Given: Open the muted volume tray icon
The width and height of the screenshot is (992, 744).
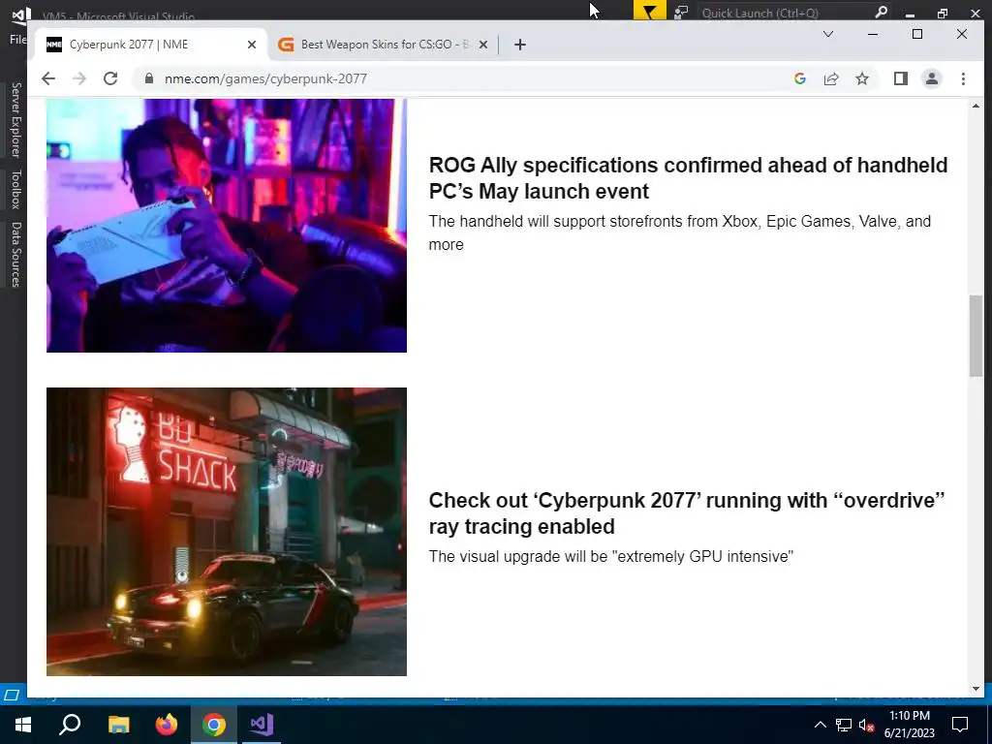Looking at the screenshot, I should tap(867, 725).
